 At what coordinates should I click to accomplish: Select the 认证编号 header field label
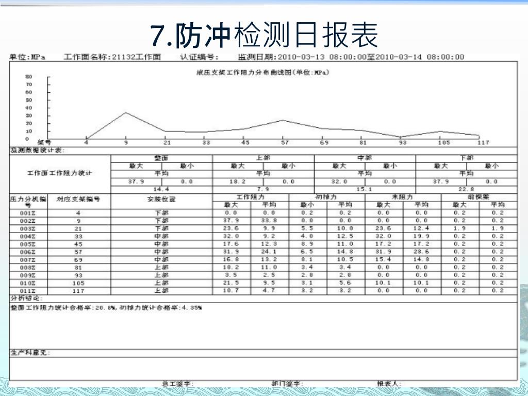coord(199,57)
